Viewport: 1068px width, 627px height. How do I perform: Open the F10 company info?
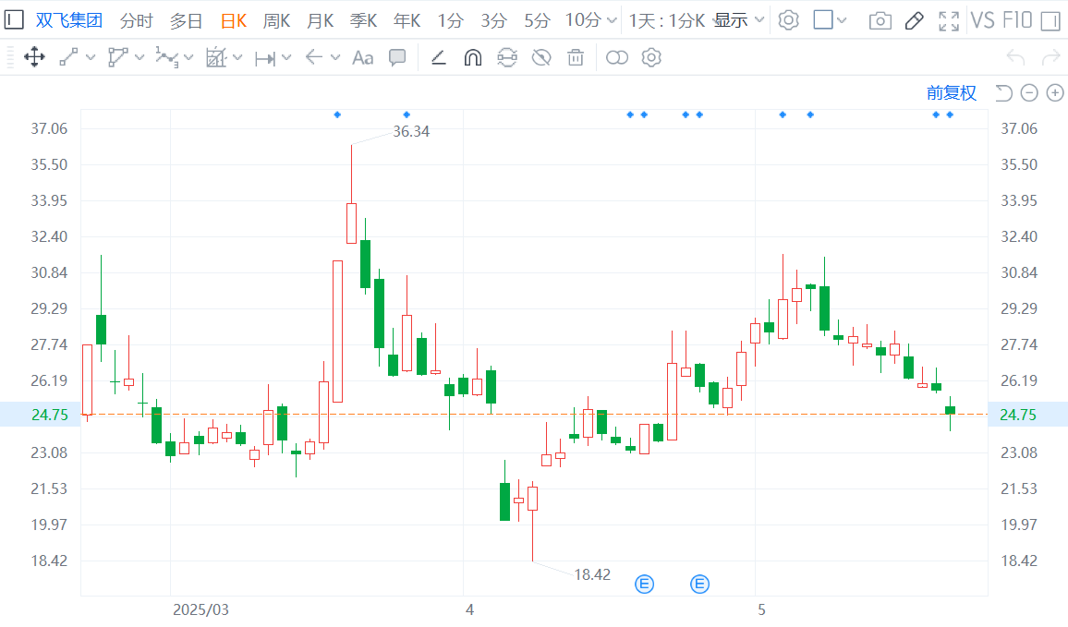click(1017, 20)
